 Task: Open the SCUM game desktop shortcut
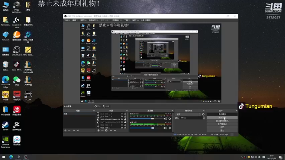pos(28,96)
